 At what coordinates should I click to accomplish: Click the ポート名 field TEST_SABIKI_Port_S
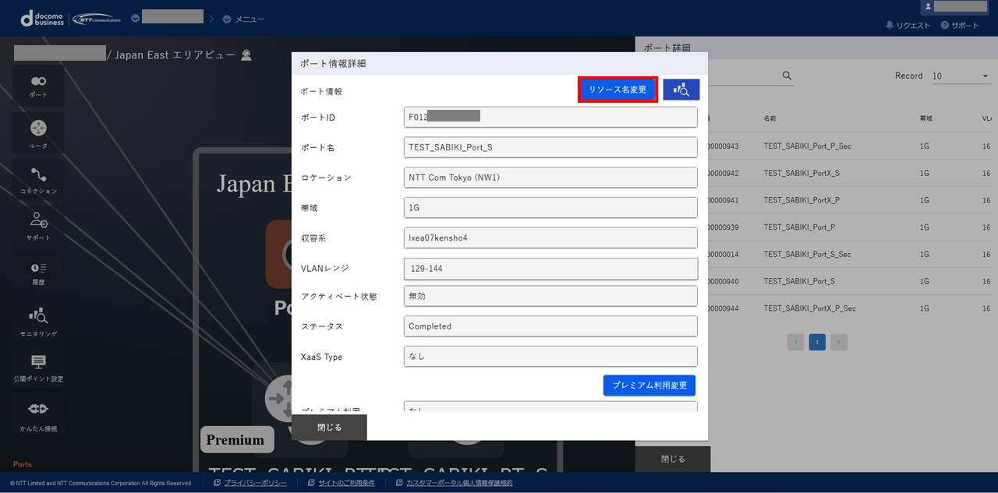coord(550,147)
